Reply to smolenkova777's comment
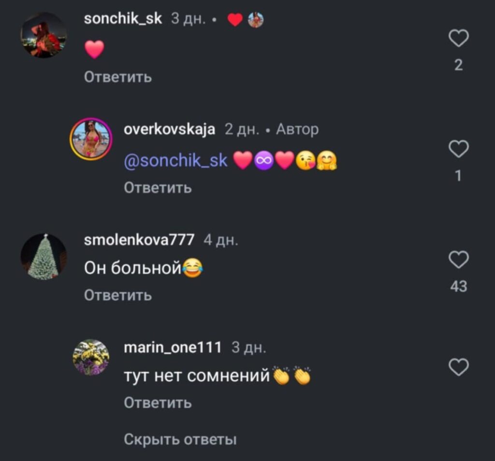The width and height of the screenshot is (495, 461). [x=118, y=295]
